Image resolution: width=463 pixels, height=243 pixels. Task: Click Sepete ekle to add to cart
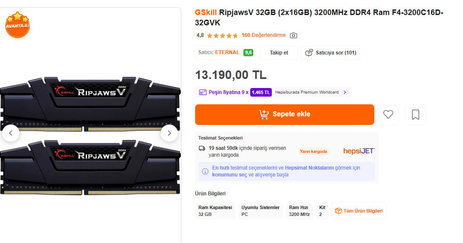(x=284, y=115)
